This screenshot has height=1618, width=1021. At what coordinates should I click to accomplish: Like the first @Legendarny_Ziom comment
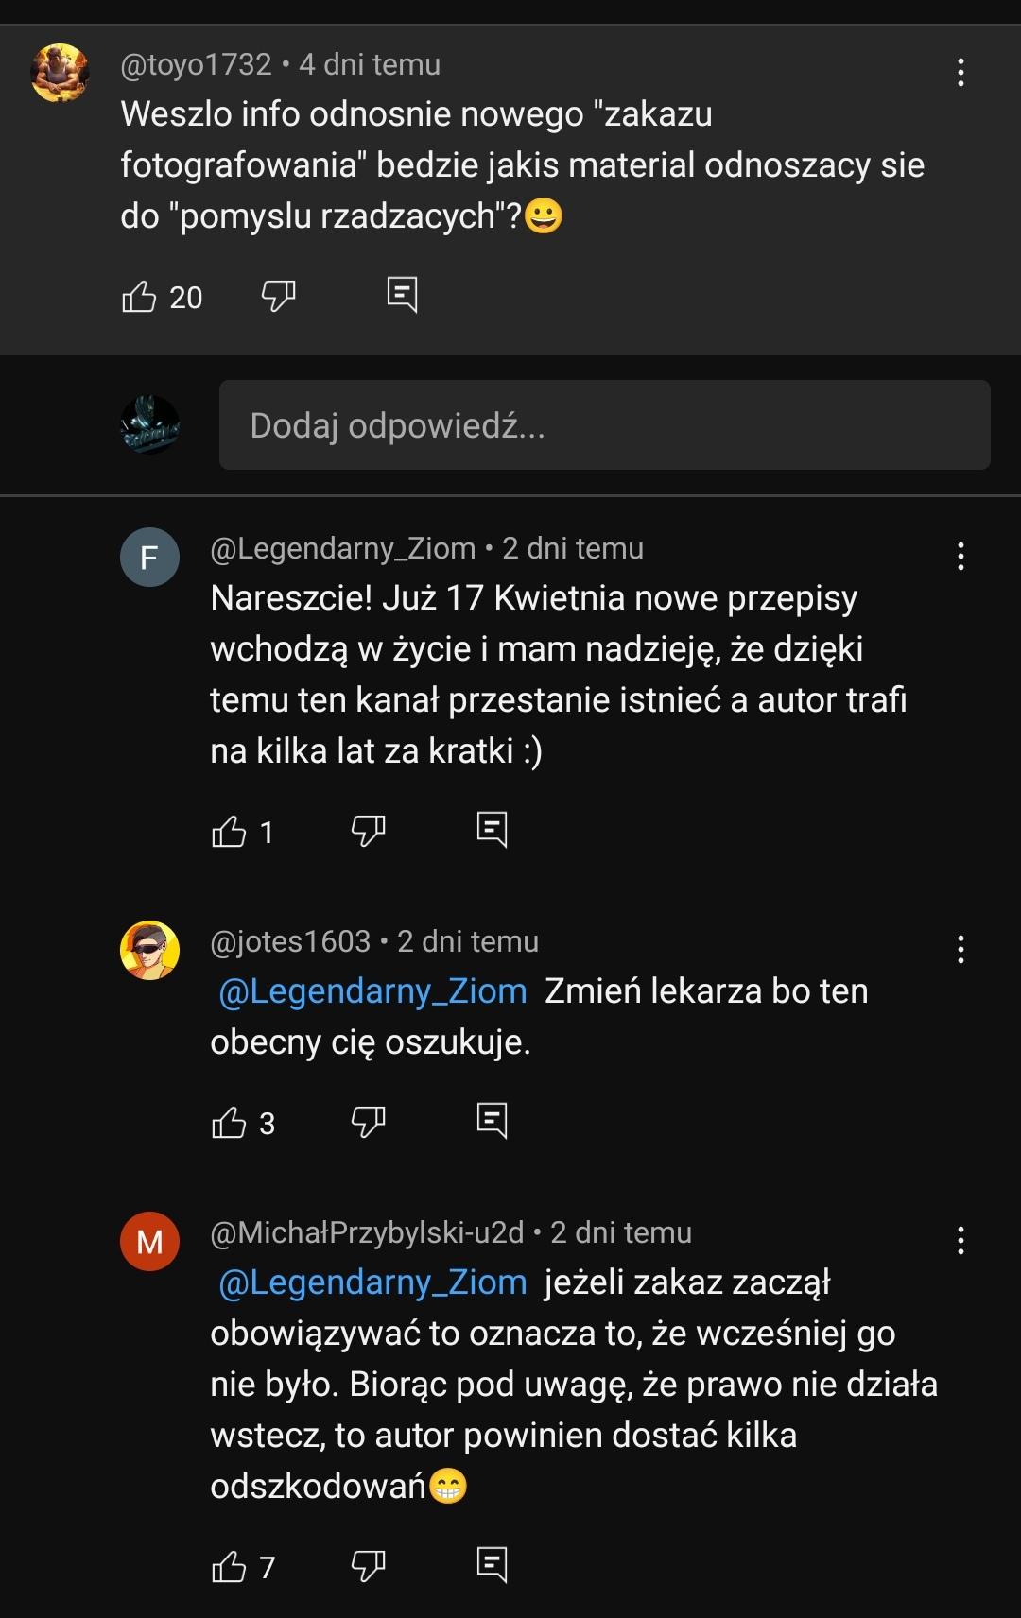(229, 832)
